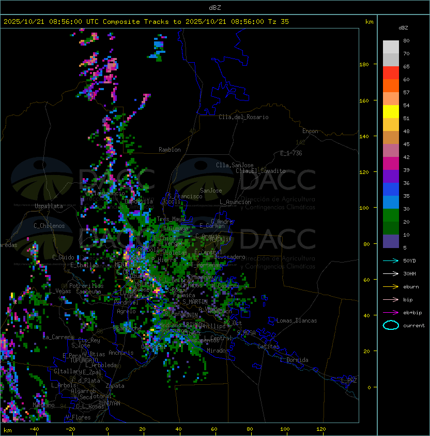Image resolution: width=430 pixels, height=436 pixels.
Task: Click the Encon map label
Action: pos(310,131)
